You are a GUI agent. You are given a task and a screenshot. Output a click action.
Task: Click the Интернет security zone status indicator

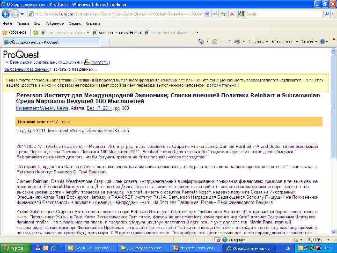pos(234,240)
